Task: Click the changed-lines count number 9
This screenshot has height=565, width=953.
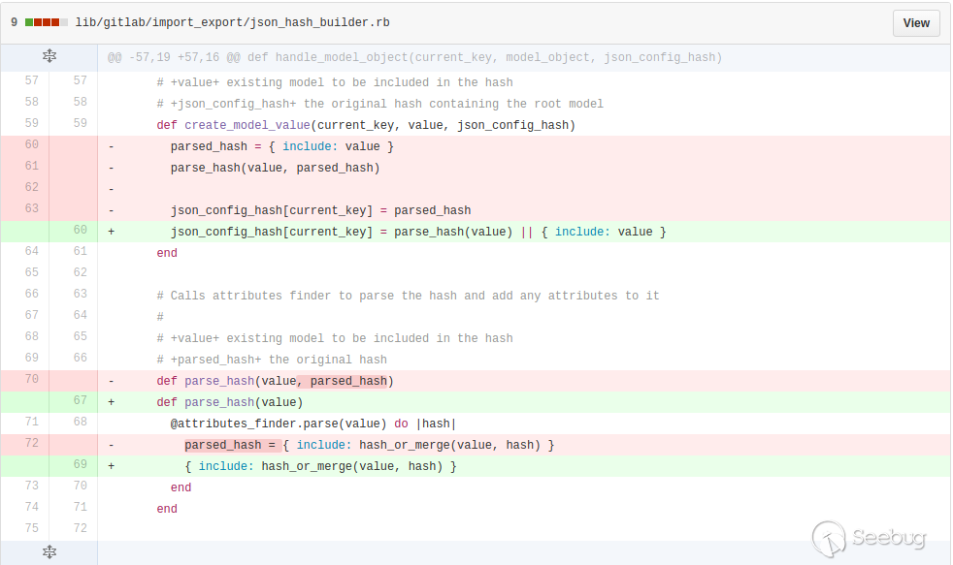Action: [14, 22]
